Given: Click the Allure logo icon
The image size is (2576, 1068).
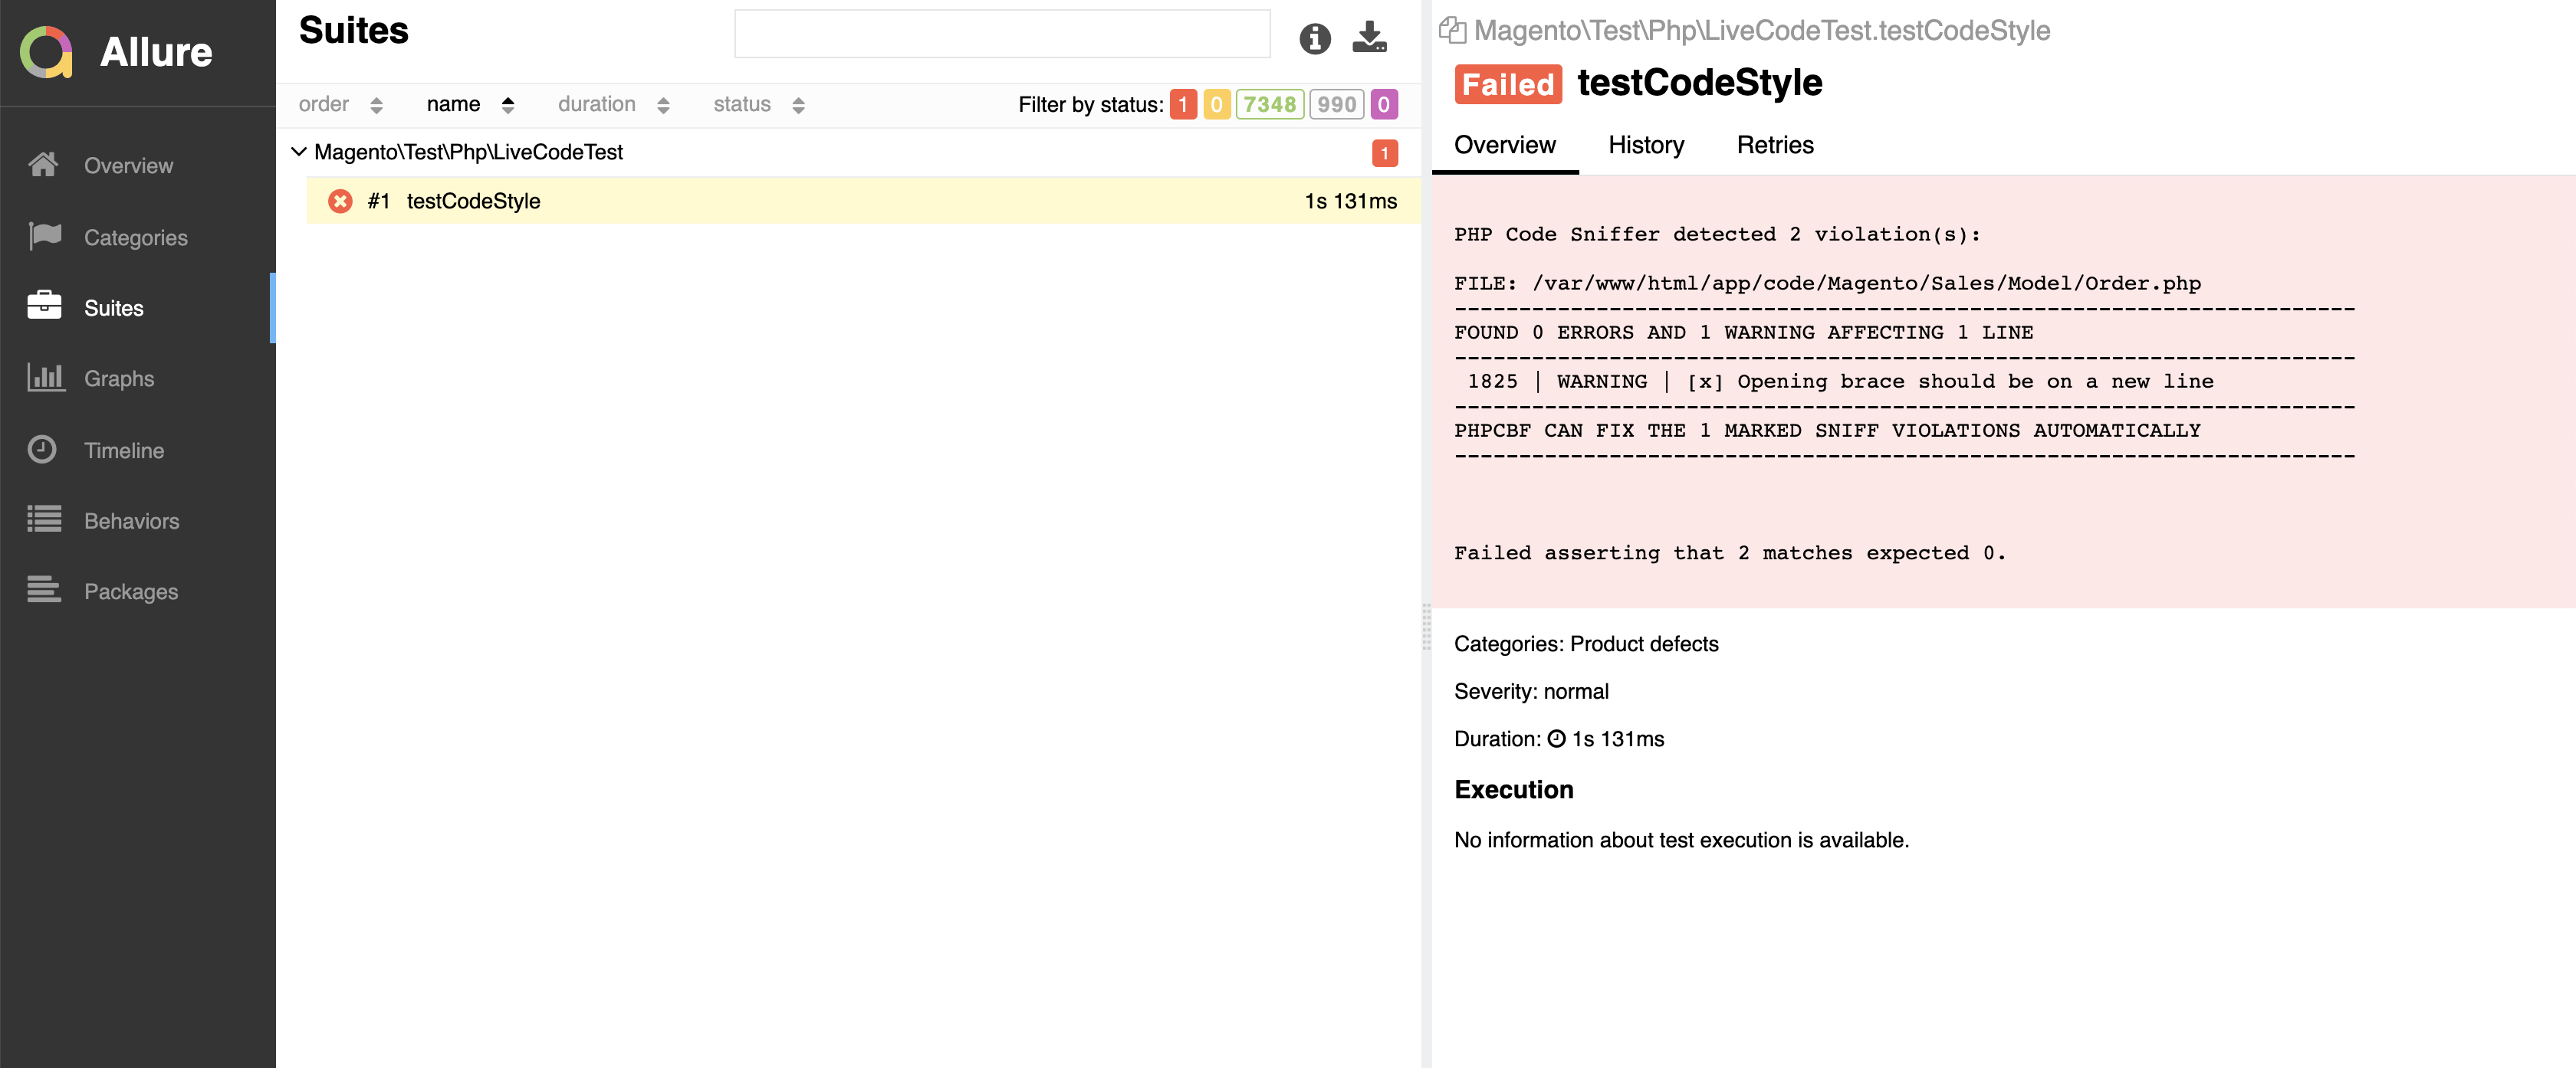Looking at the screenshot, I should [x=46, y=51].
